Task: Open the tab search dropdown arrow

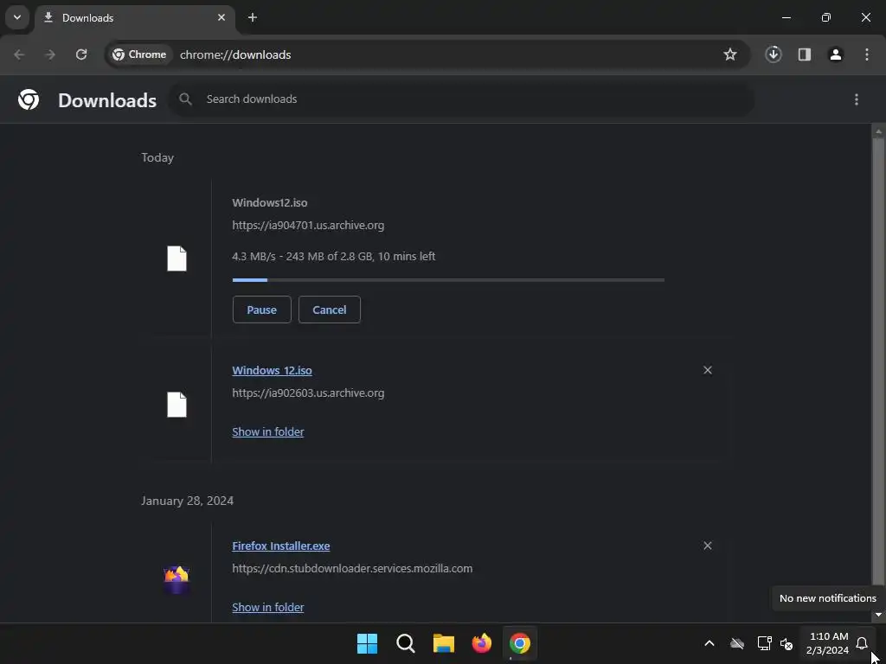Action: click(x=17, y=17)
